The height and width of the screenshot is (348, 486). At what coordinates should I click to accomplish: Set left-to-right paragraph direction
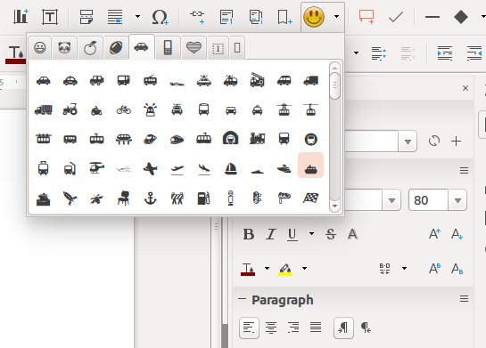[343, 328]
